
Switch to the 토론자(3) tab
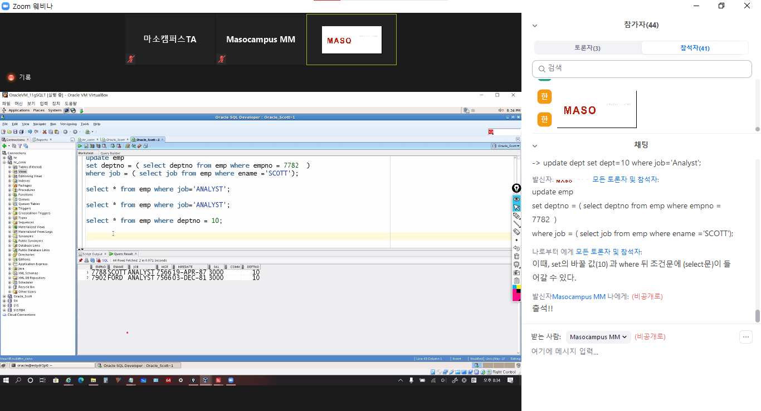click(x=587, y=48)
